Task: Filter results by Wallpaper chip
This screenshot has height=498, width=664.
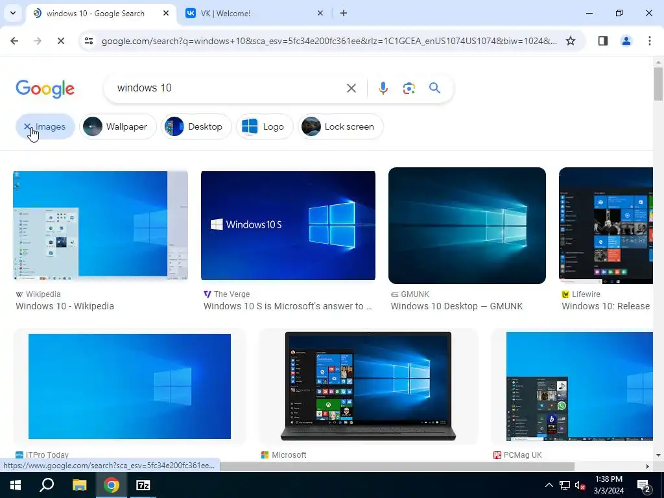Action: point(118,126)
